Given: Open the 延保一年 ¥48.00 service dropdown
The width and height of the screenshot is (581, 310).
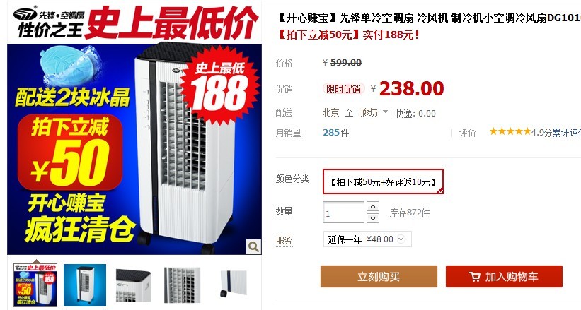Looking at the screenshot, I should point(367,239).
